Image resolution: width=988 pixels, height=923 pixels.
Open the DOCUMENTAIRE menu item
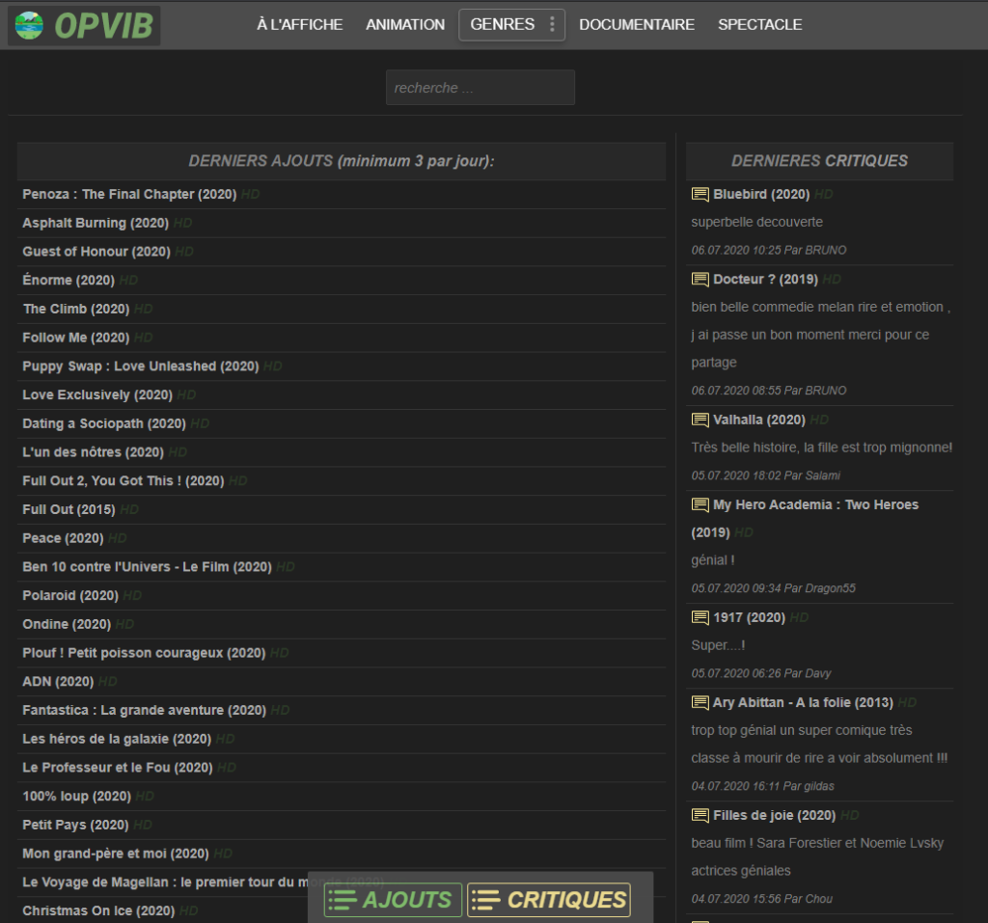point(637,24)
